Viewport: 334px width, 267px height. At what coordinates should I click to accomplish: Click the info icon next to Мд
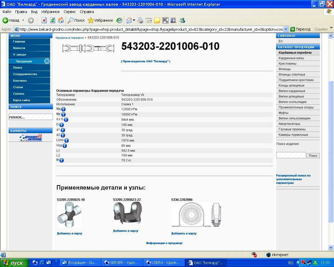pyautogui.click(x=63, y=109)
